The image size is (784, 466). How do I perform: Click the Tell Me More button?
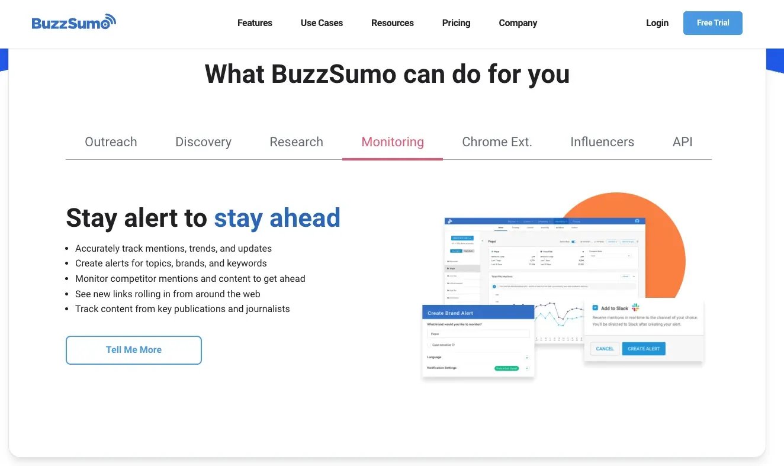pyautogui.click(x=134, y=350)
